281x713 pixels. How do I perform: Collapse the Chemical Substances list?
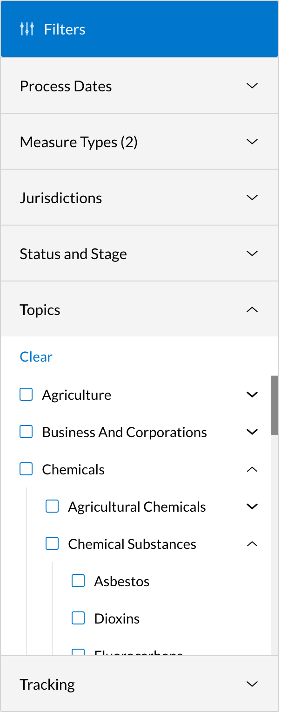pyautogui.click(x=252, y=543)
